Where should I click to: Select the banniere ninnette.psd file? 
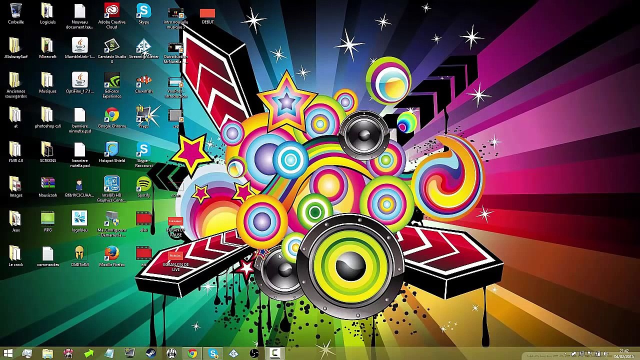point(79,119)
